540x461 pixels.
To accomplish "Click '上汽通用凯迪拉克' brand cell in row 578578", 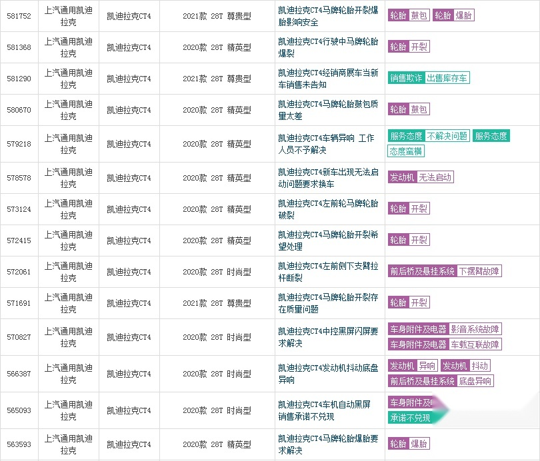I will click(69, 179).
